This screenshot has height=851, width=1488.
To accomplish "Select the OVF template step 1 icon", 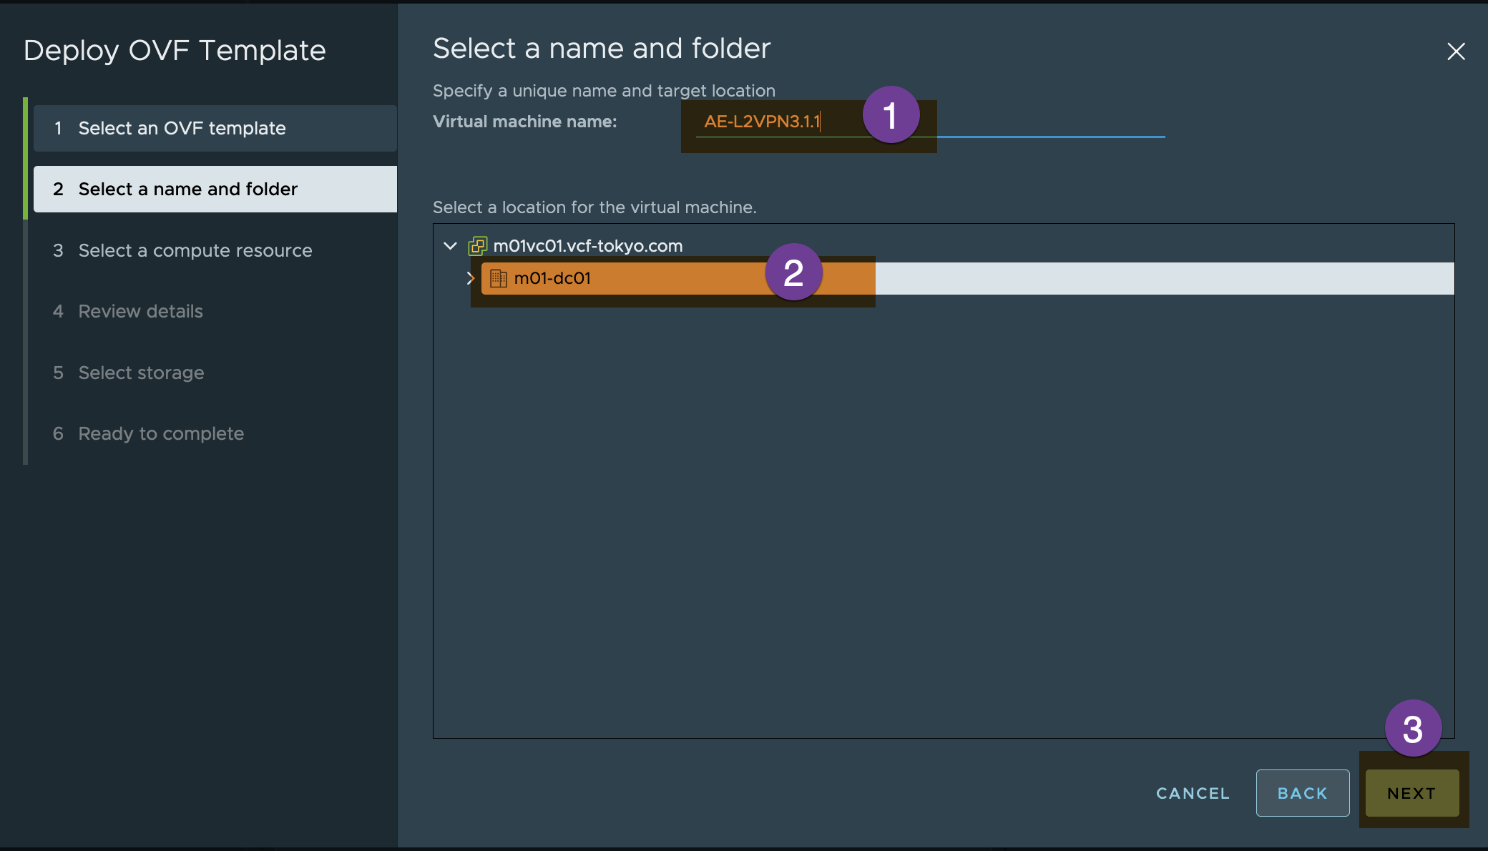I will (x=57, y=127).
